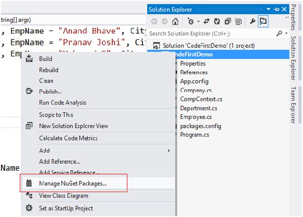Click the Back arrow in Solution Explorer toolbar
This screenshot has height=217, width=303.
(154, 21)
